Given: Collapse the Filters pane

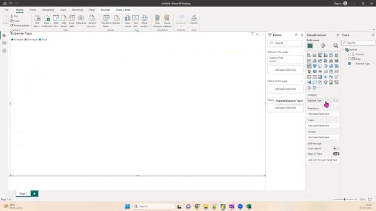Looking at the screenshot, I should (x=302, y=35).
